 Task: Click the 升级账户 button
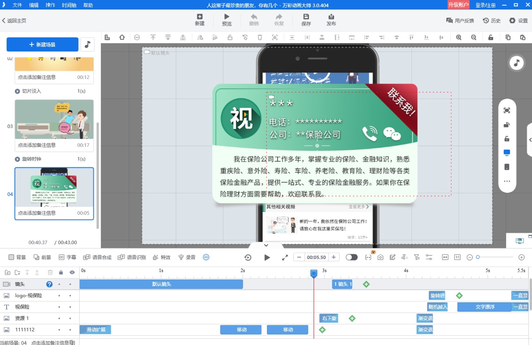(458, 5)
